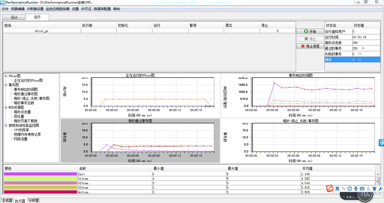Toggle Sogou English/Chinese mode 英
Screen dimensions: 384x203
pyautogui.click(x=337, y=189)
